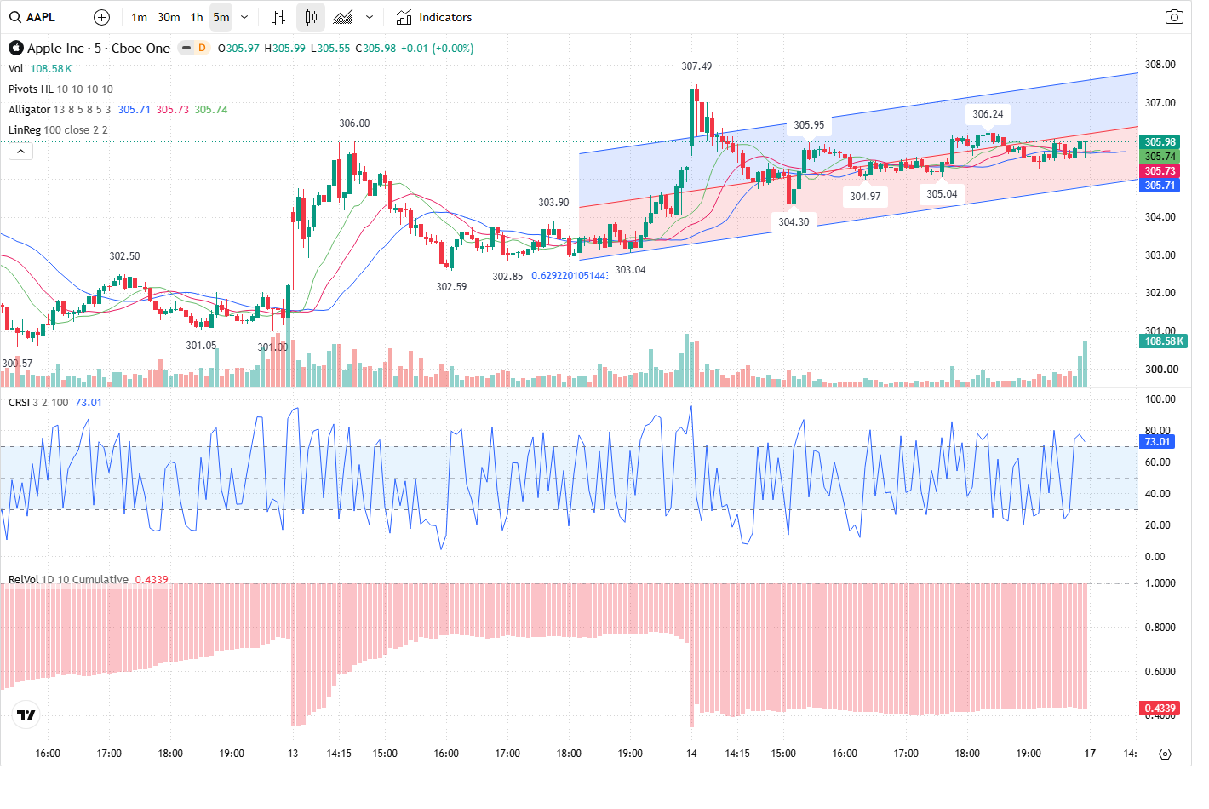Take a chart snapshot with camera icon

coord(1174,17)
